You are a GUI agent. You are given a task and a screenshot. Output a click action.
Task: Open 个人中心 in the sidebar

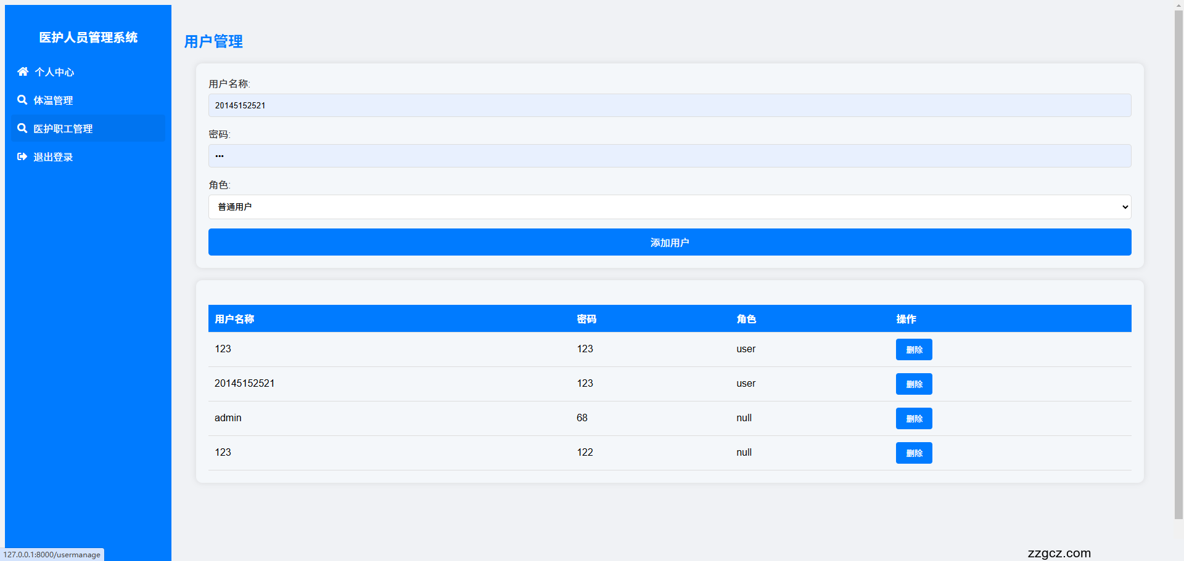[54, 72]
